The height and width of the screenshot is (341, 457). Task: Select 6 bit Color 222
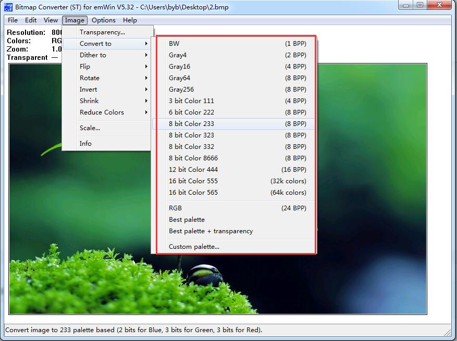(234, 112)
